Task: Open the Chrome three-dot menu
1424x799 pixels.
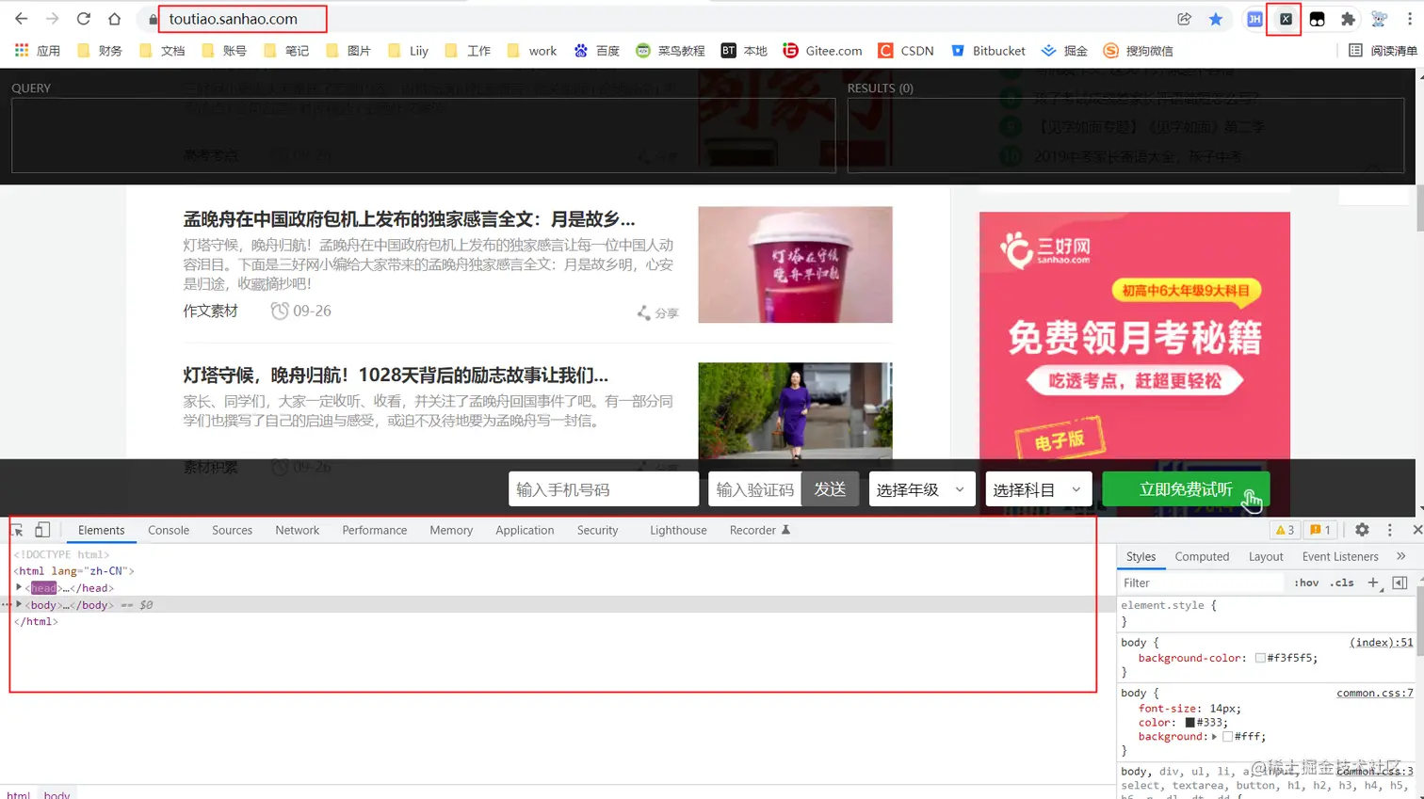Action: [1410, 19]
